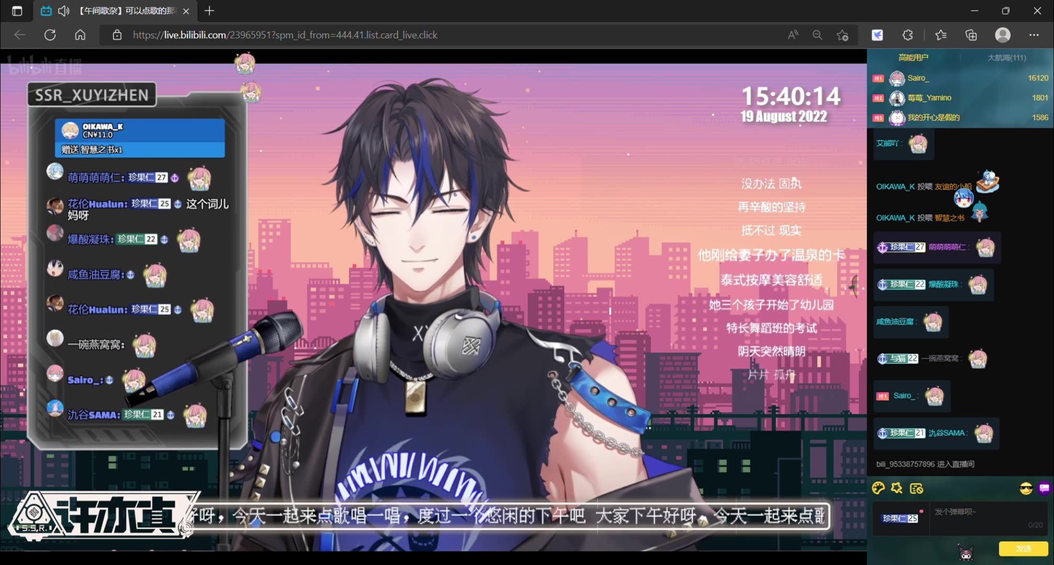Open the danmaku block settings icon

(x=916, y=489)
